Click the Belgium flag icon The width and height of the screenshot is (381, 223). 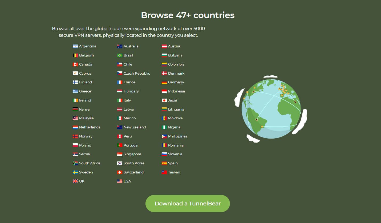(75, 55)
